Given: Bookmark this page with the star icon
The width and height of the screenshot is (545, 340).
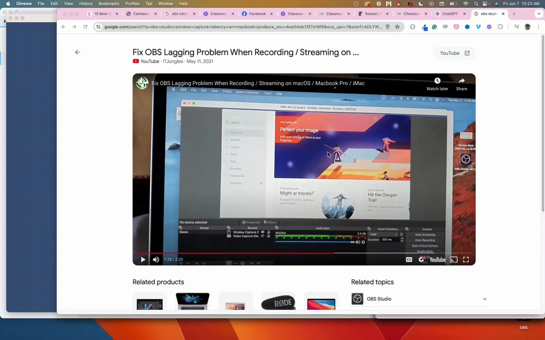Looking at the screenshot, I should [x=397, y=27].
